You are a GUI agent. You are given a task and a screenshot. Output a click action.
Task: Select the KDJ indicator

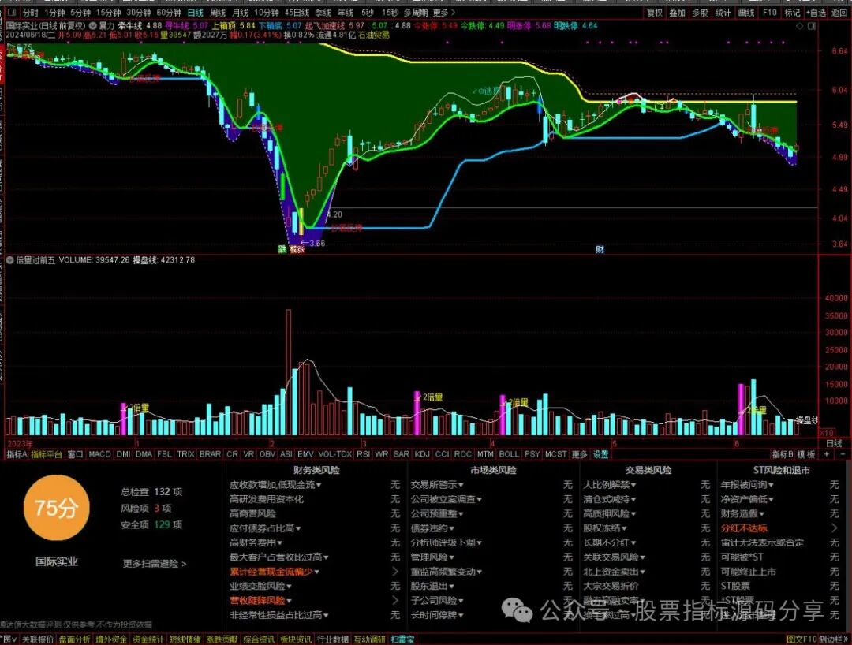[x=422, y=454]
